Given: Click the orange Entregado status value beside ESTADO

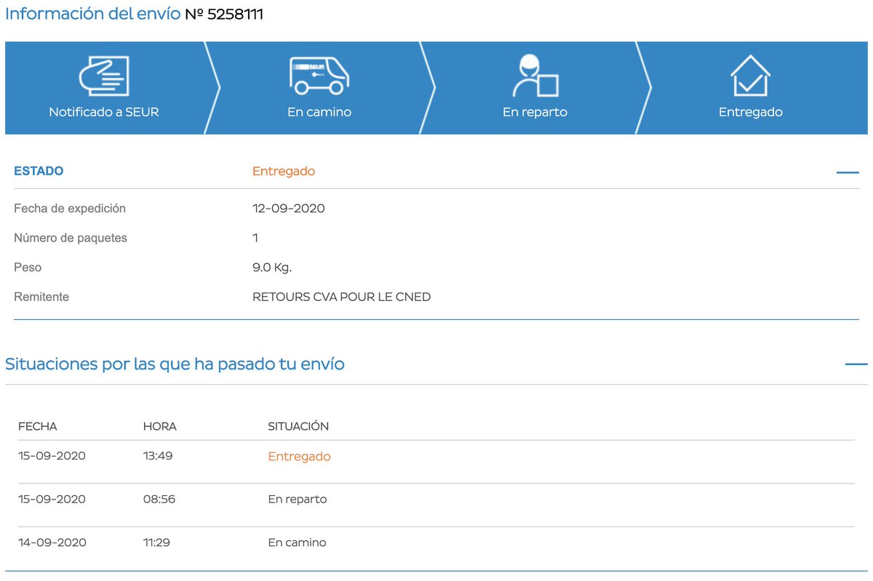Looking at the screenshot, I should point(284,171).
